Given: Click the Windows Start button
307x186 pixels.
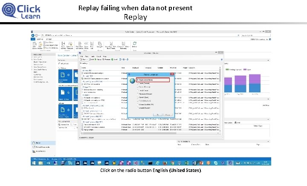Looking at the screenshot, I should (x=34, y=163).
